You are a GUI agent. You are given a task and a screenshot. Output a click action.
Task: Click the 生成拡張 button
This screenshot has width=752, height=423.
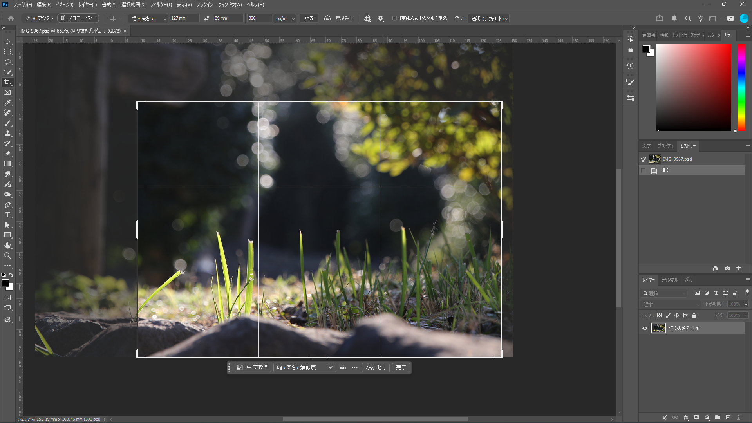point(253,367)
